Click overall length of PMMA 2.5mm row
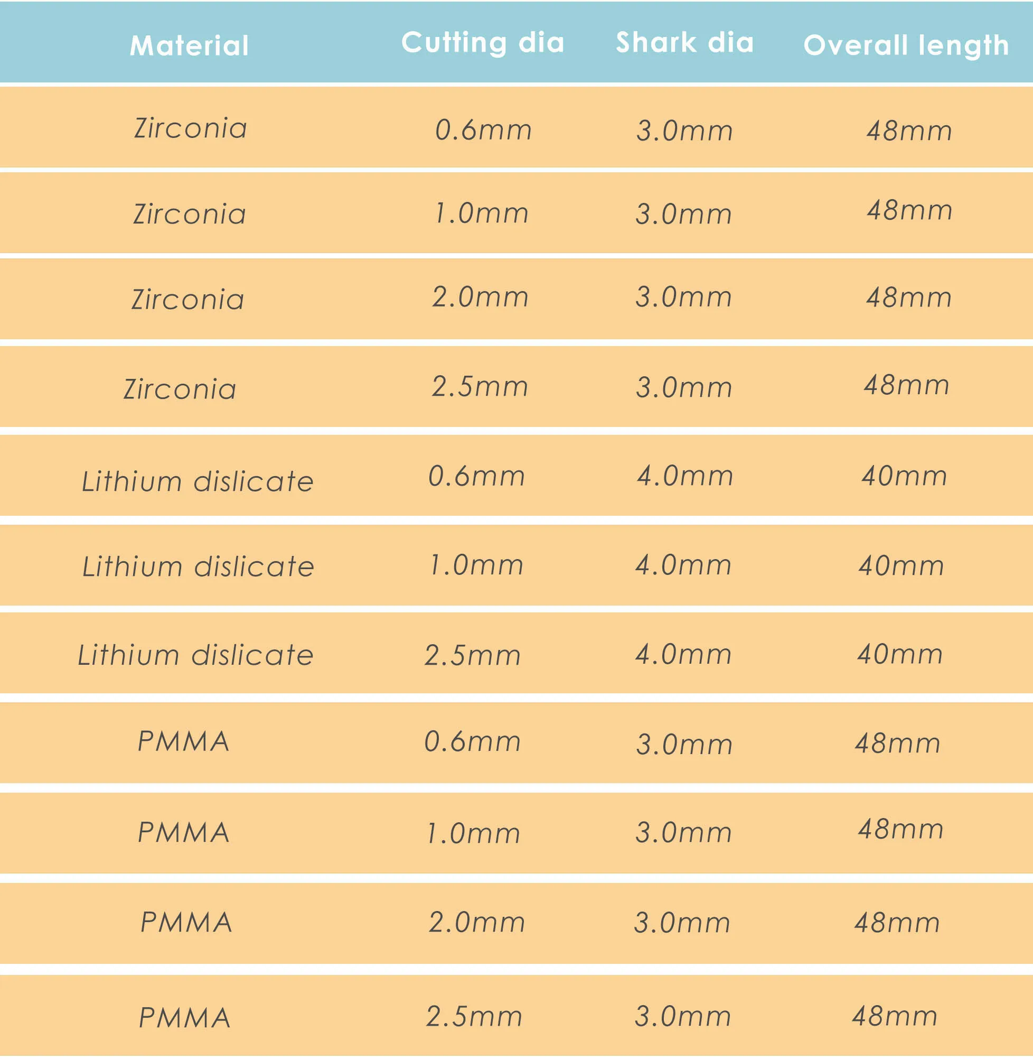The height and width of the screenshot is (1059, 1033). (895, 1016)
